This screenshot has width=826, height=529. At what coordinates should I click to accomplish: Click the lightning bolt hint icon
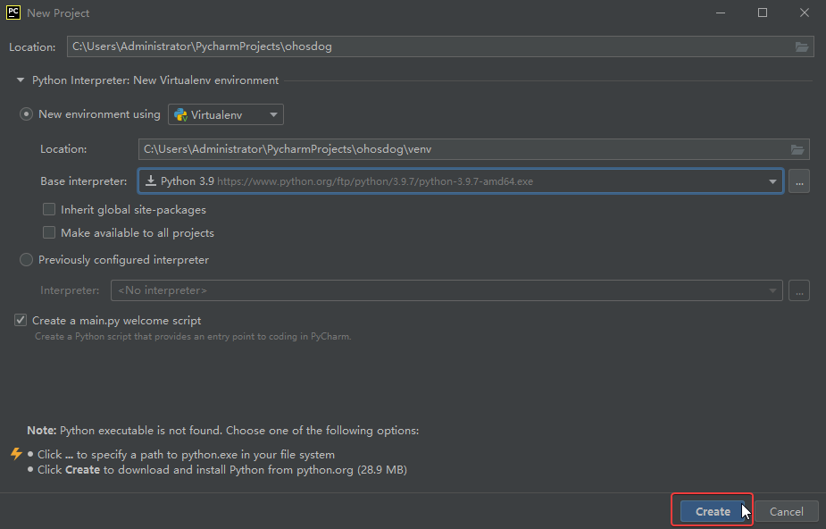(x=16, y=454)
